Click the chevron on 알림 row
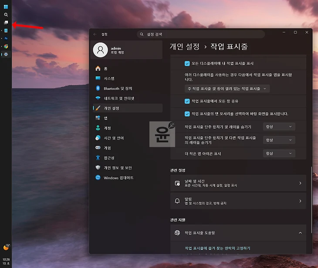This screenshot has height=268, width=318. [x=300, y=201]
